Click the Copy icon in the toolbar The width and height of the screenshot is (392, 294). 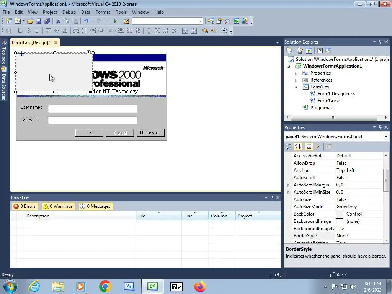[x=66, y=21]
